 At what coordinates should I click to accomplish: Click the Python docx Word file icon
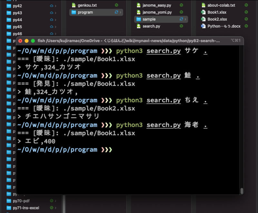click(x=203, y=26)
